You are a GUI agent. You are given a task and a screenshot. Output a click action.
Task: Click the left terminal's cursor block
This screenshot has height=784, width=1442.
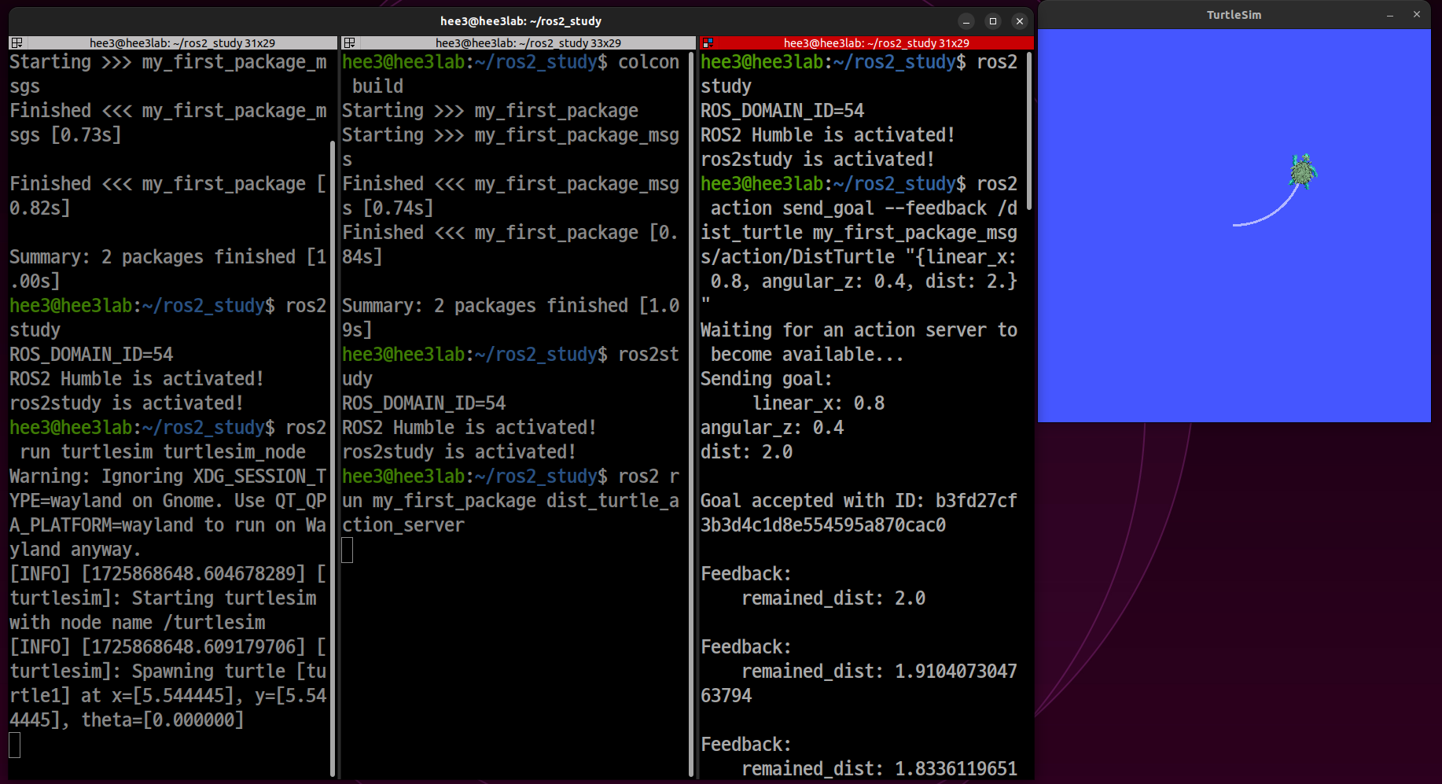[14, 745]
